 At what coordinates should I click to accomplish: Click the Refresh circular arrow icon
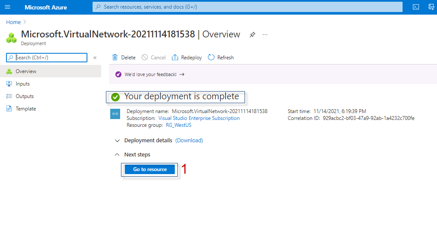[211, 57]
